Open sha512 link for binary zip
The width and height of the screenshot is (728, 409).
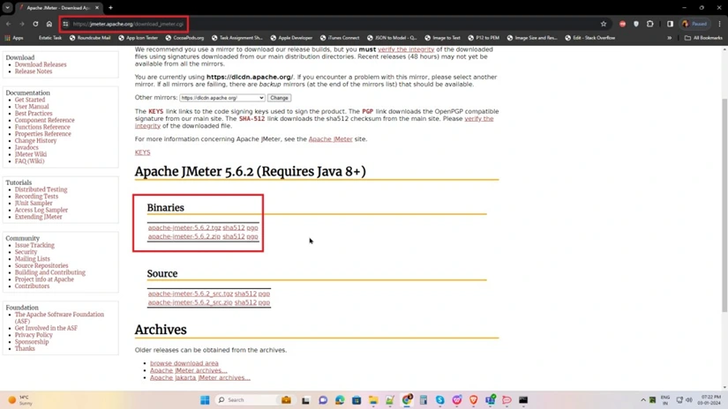click(x=234, y=236)
